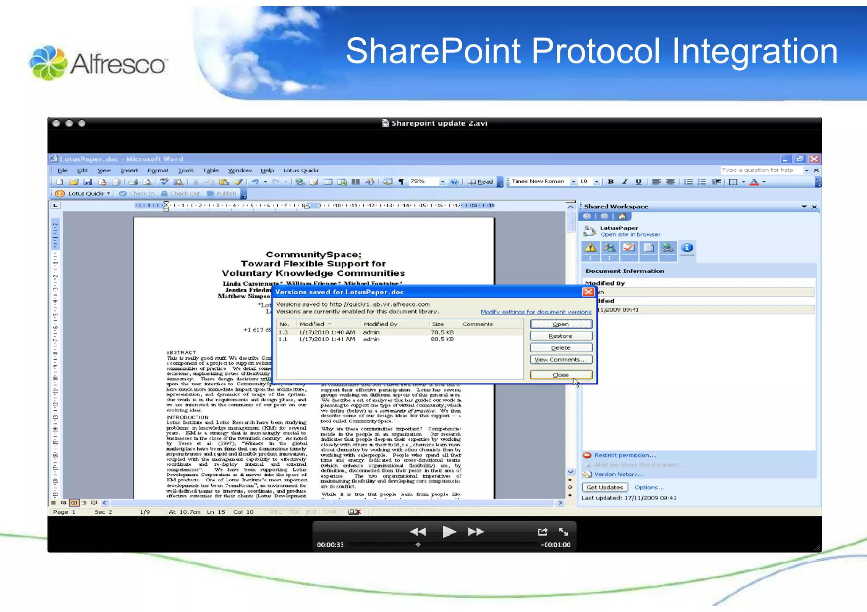867x612 pixels.
Task: Click the Insert Table grid icon
Action: (x=328, y=182)
